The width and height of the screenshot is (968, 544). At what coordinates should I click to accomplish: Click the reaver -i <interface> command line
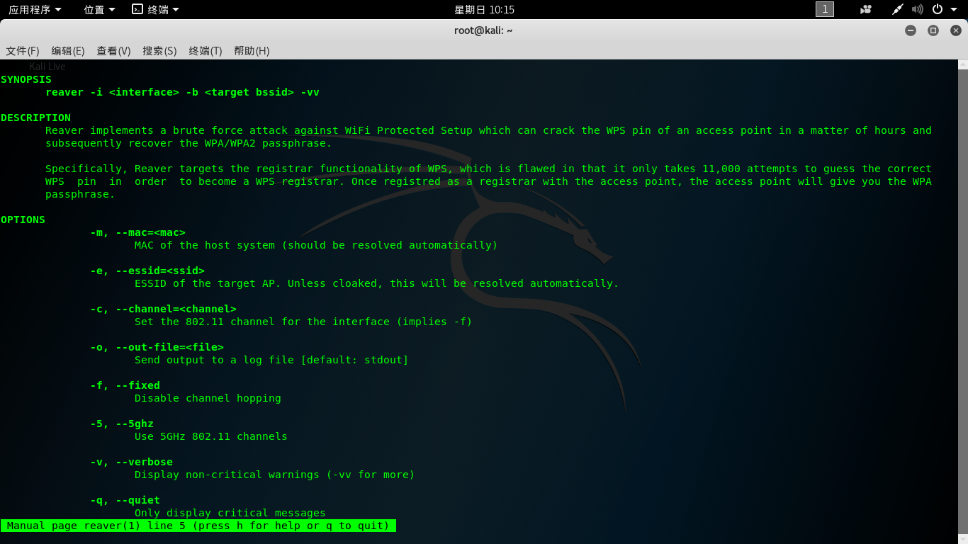182,92
